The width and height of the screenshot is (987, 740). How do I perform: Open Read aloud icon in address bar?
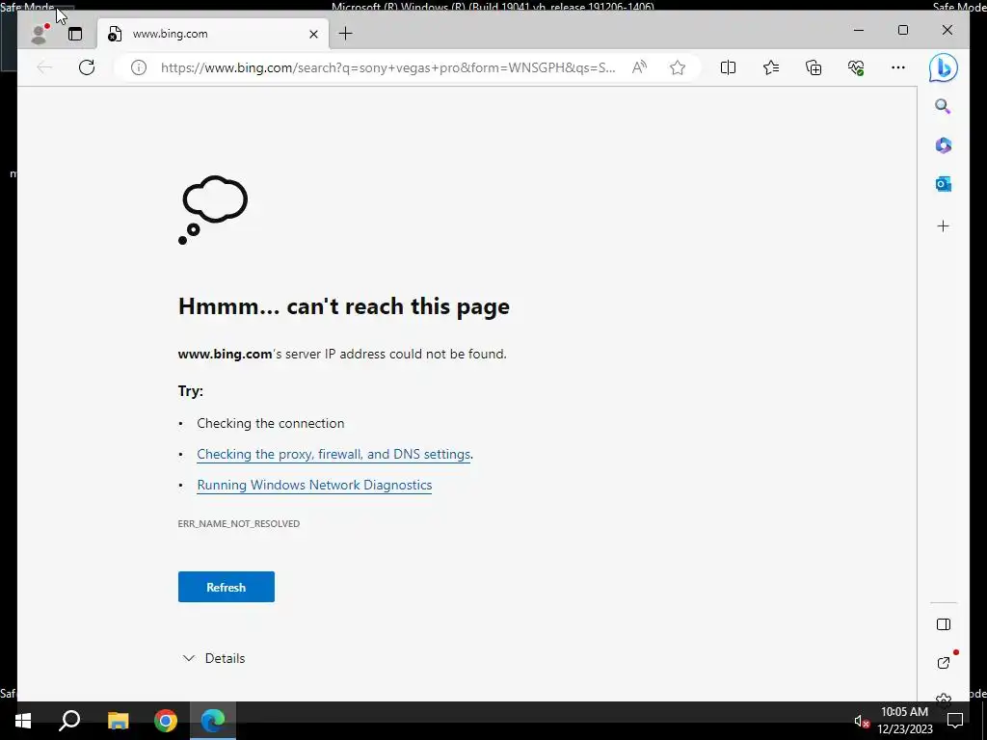pos(640,67)
